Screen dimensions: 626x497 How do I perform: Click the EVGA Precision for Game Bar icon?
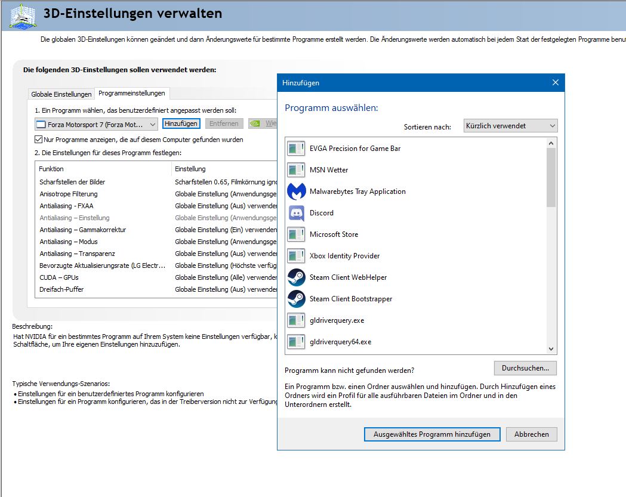coord(296,149)
